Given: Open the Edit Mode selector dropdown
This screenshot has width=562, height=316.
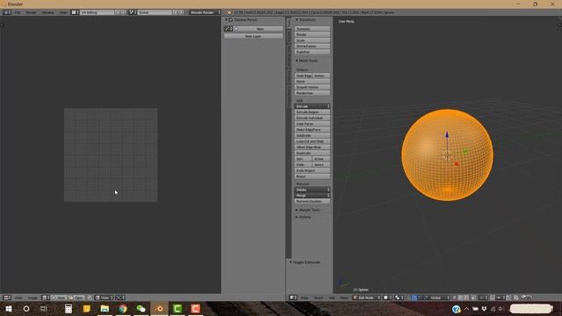Looking at the screenshot, I should 366,298.
